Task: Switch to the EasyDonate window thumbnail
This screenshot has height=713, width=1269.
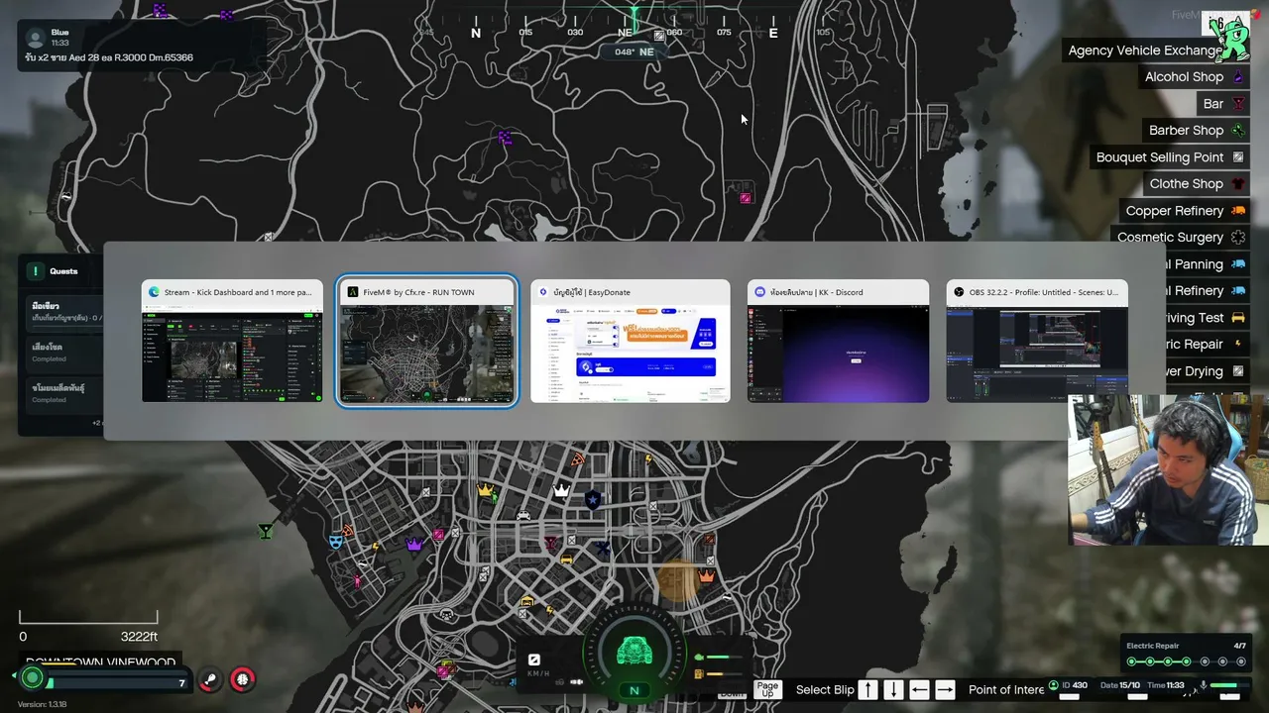Action: [631, 342]
